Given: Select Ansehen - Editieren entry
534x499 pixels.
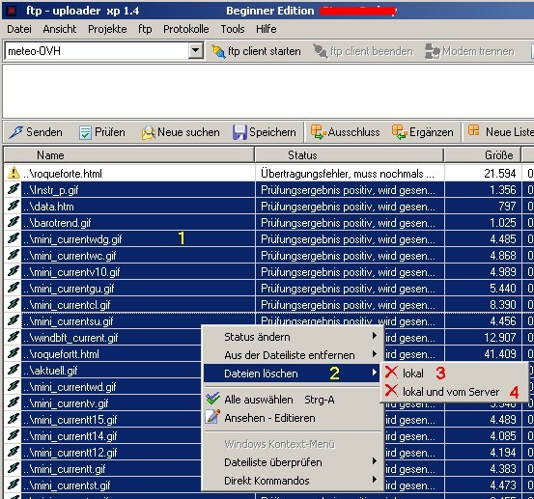Looking at the screenshot, I should click(293, 418).
